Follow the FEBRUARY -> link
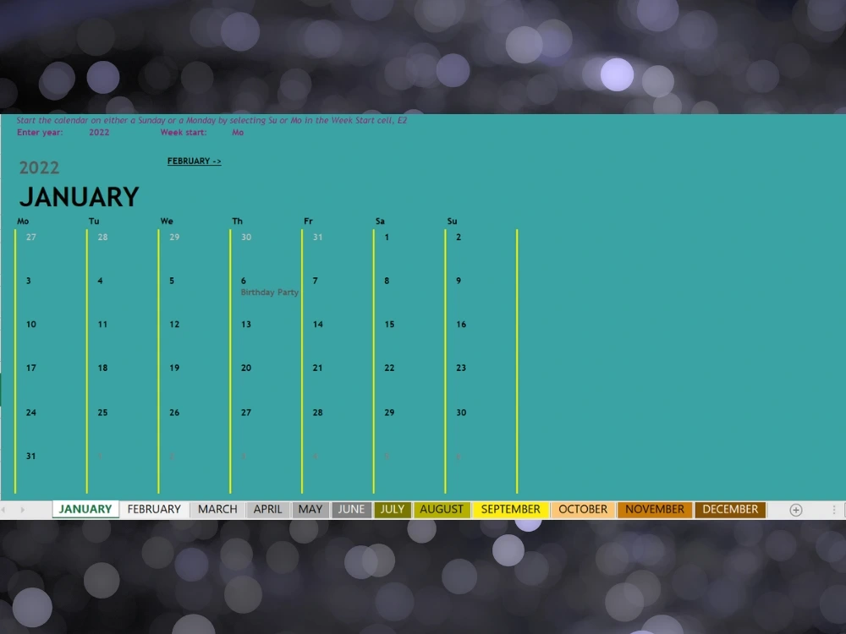This screenshot has width=846, height=634. [x=195, y=161]
